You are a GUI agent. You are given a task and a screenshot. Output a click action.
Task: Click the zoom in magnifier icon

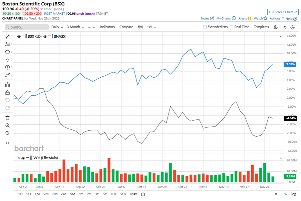(x=7, y=125)
